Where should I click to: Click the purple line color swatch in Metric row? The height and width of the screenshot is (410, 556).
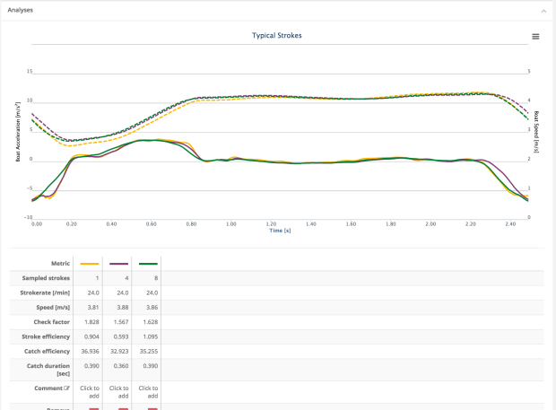coord(118,264)
